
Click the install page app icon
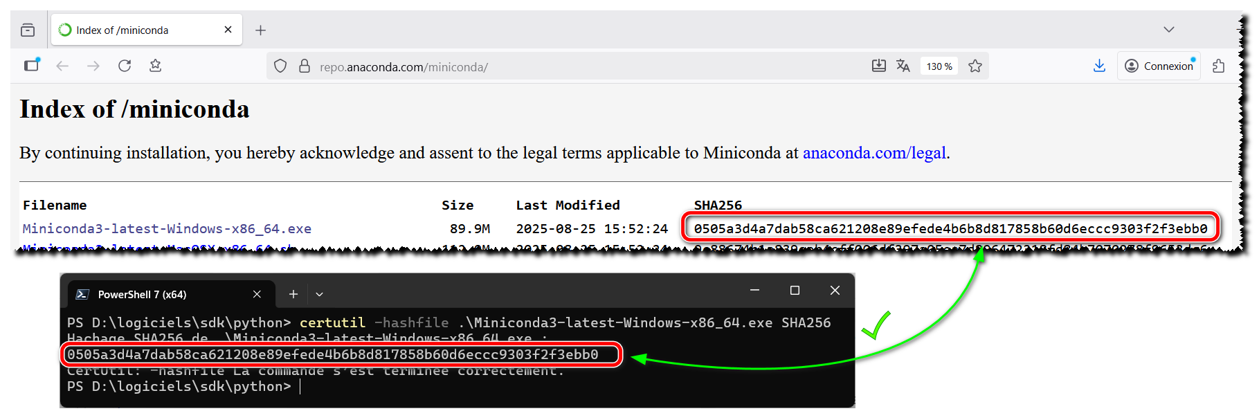pos(879,66)
